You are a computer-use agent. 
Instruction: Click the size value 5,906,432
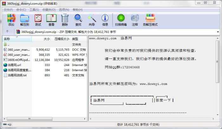click(43, 50)
